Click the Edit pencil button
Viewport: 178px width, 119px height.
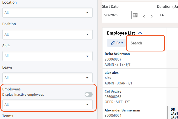117,43
